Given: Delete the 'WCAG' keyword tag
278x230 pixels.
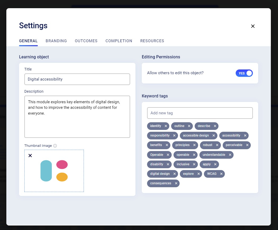Looking at the screenshot, I should [221, 174].
